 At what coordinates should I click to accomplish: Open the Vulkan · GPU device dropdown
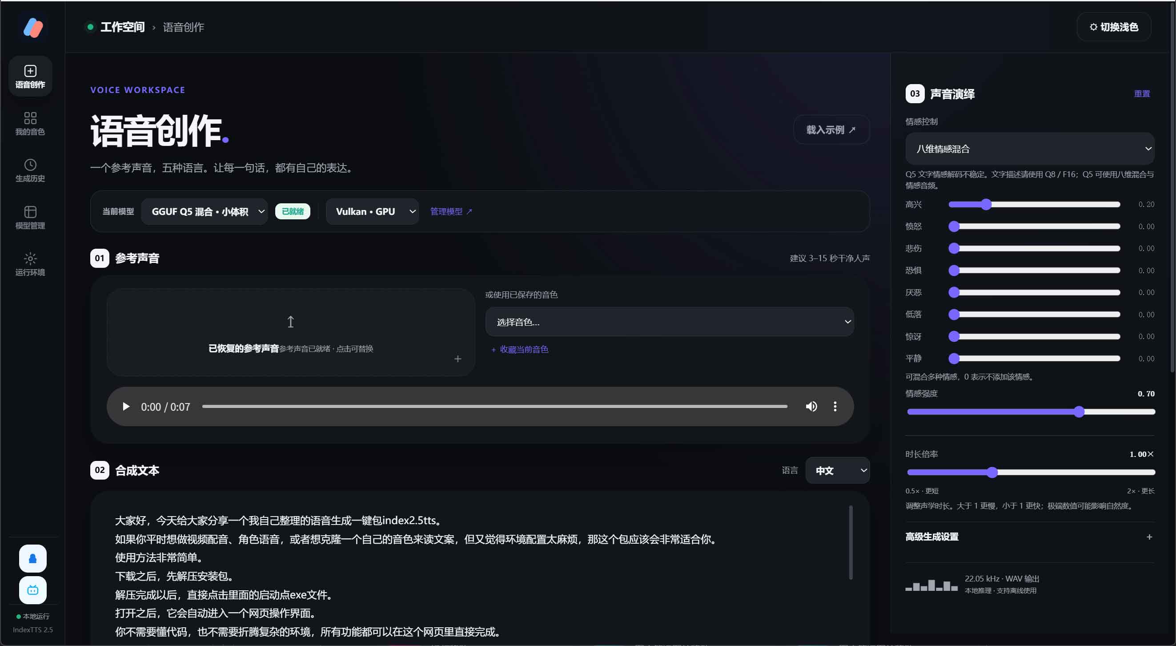coord(373,211)
